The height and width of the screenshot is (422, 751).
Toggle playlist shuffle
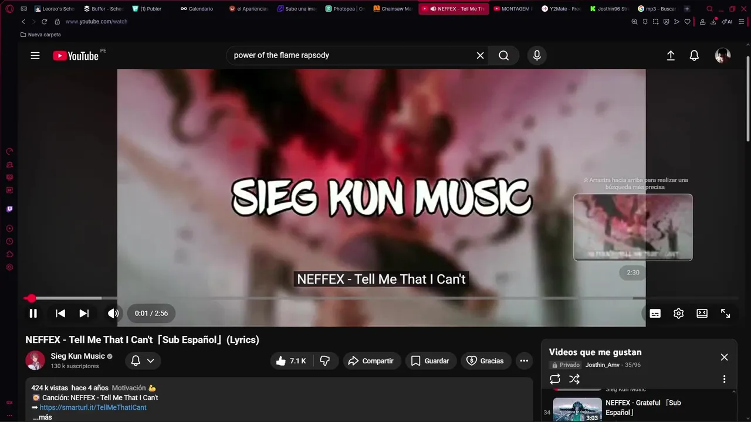pos(574,379)
